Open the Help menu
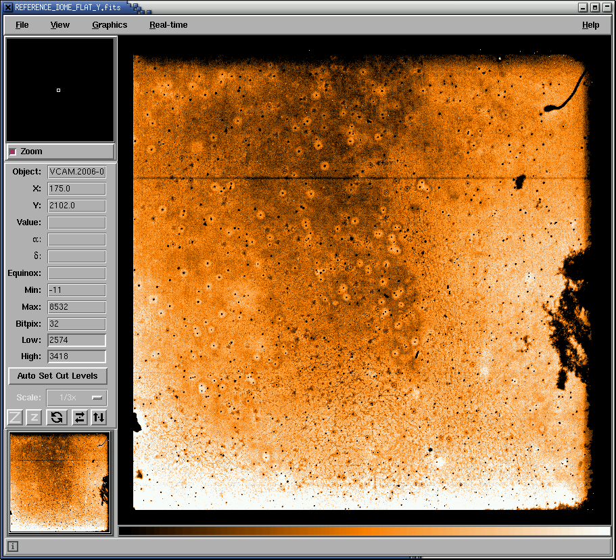 590,25
